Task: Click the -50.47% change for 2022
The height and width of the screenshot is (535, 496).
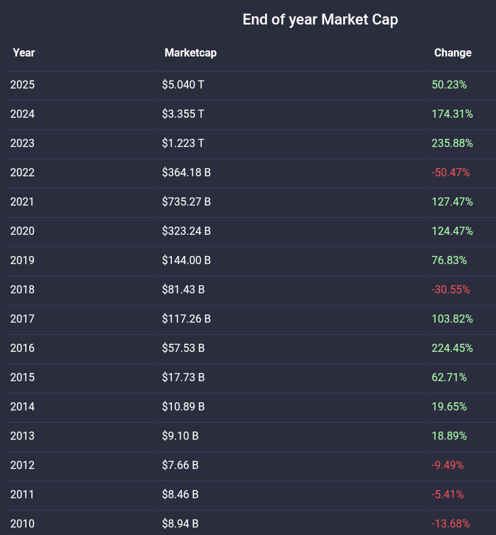Action: 450,173
